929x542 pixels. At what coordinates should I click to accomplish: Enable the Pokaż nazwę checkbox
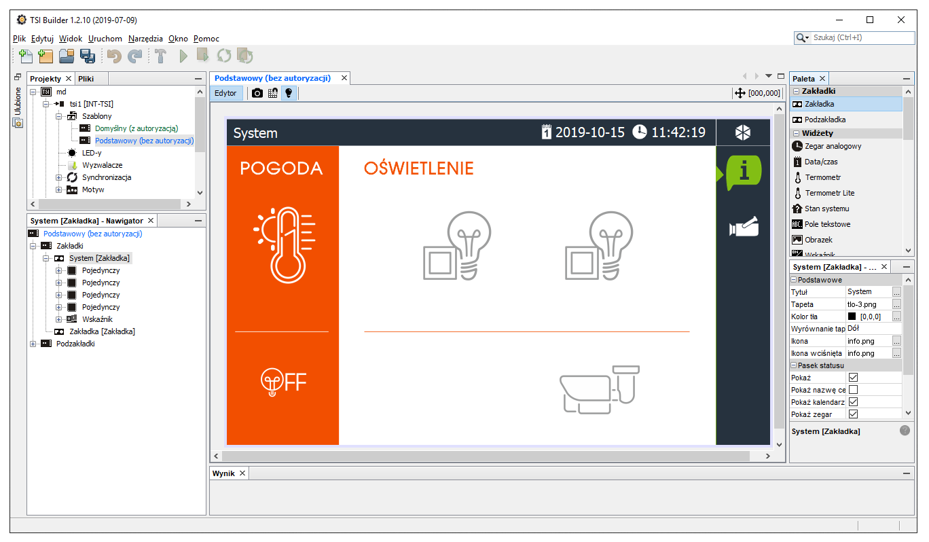[x=853, y=390]
